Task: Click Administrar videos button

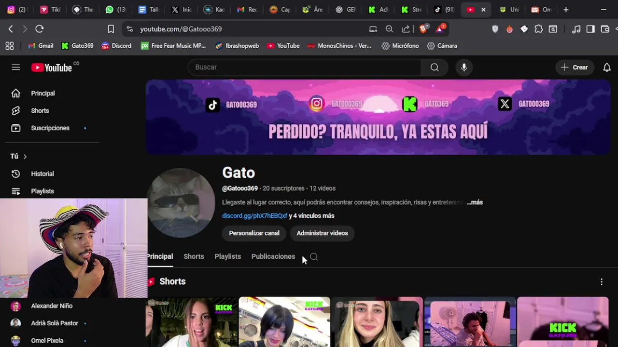Action: 322,233
